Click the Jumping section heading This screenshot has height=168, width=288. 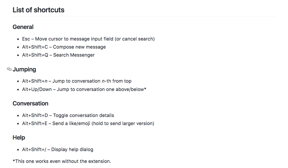pyautogui.click(x=24, y=70)
